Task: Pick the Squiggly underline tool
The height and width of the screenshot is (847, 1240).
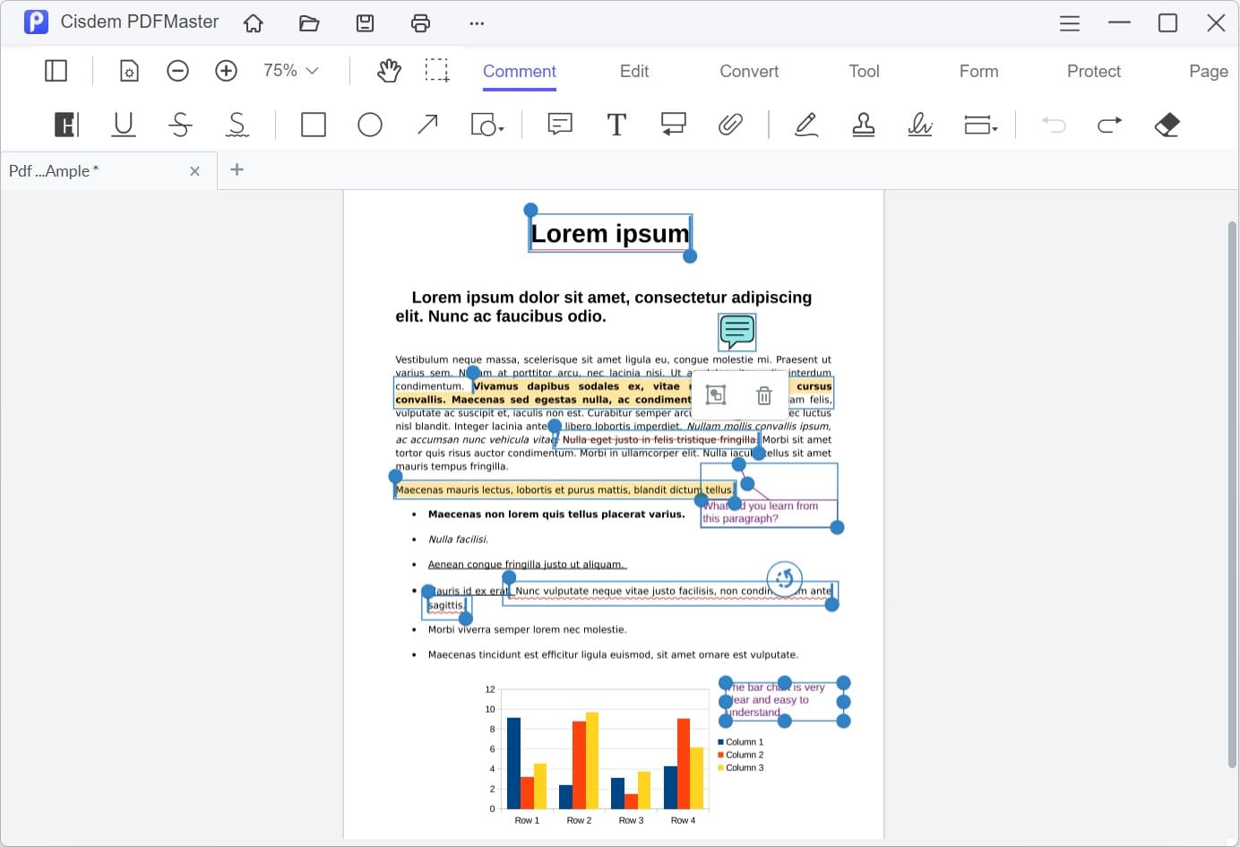Action: 237,125
